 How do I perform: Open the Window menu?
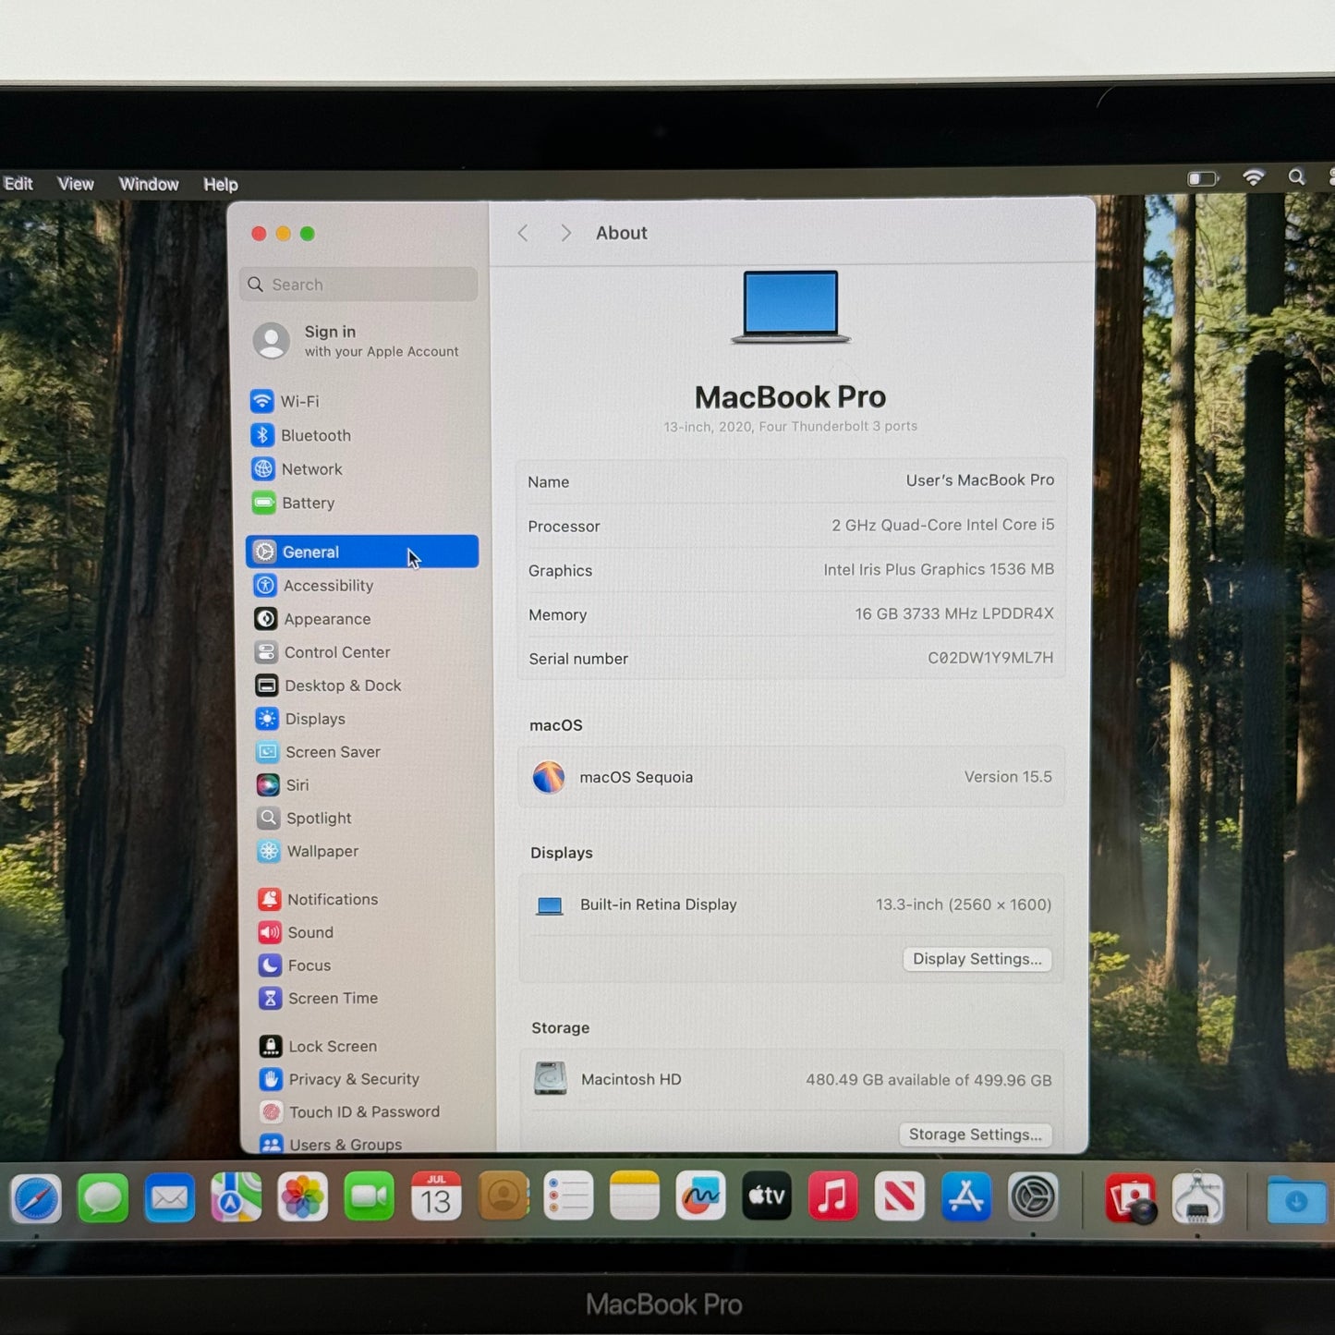149,184
